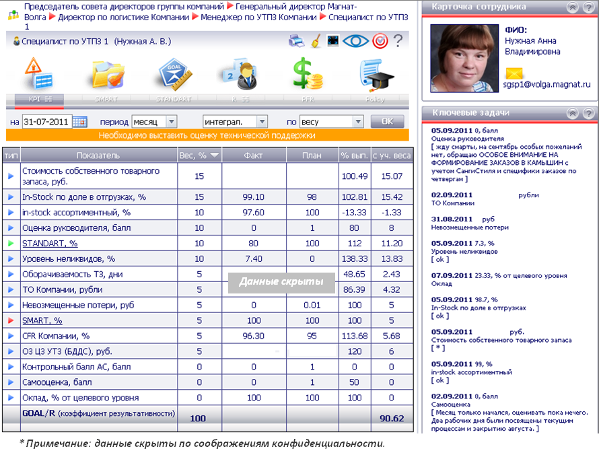
Task: Open the 07.09.2011 Оклад key task
Action: point(499,279)
